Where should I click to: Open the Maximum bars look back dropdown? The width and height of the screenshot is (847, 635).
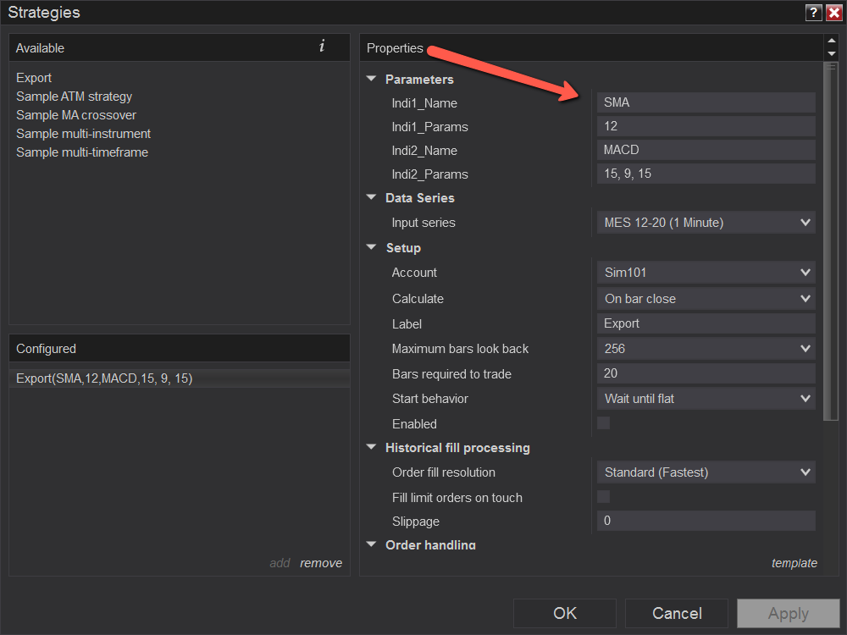706,348
